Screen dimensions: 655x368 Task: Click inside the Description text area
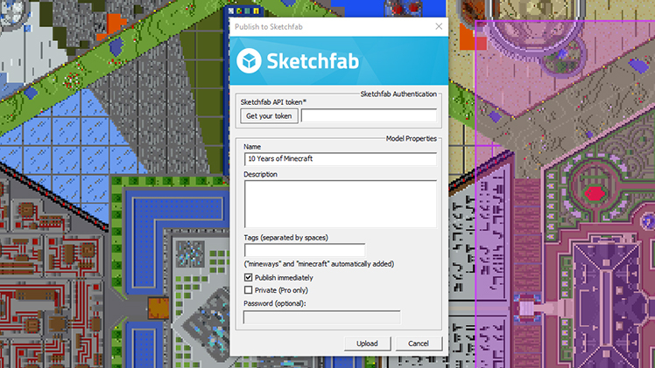tap(340, 203)
